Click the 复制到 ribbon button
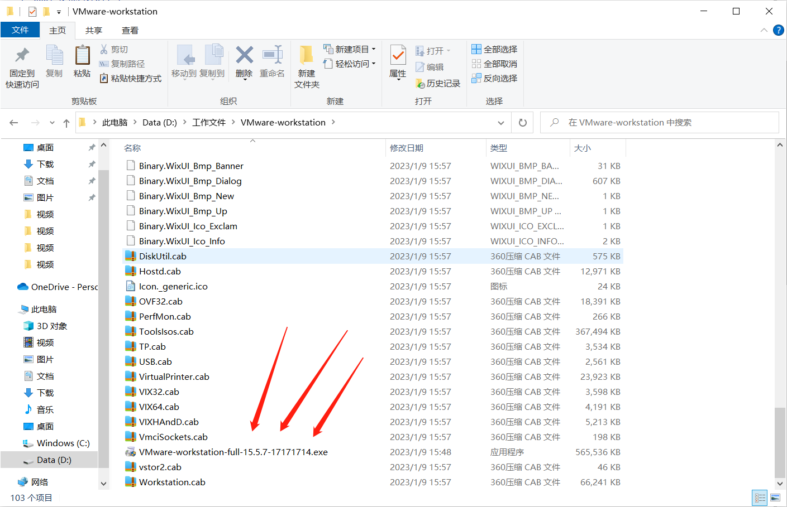Screen dimensions: 787x507 (212, 61)
